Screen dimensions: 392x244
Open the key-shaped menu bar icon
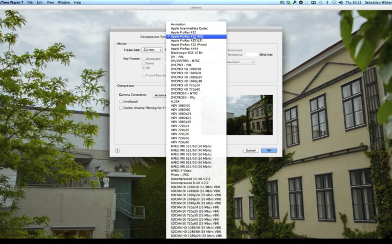click(x=295, y=3)
